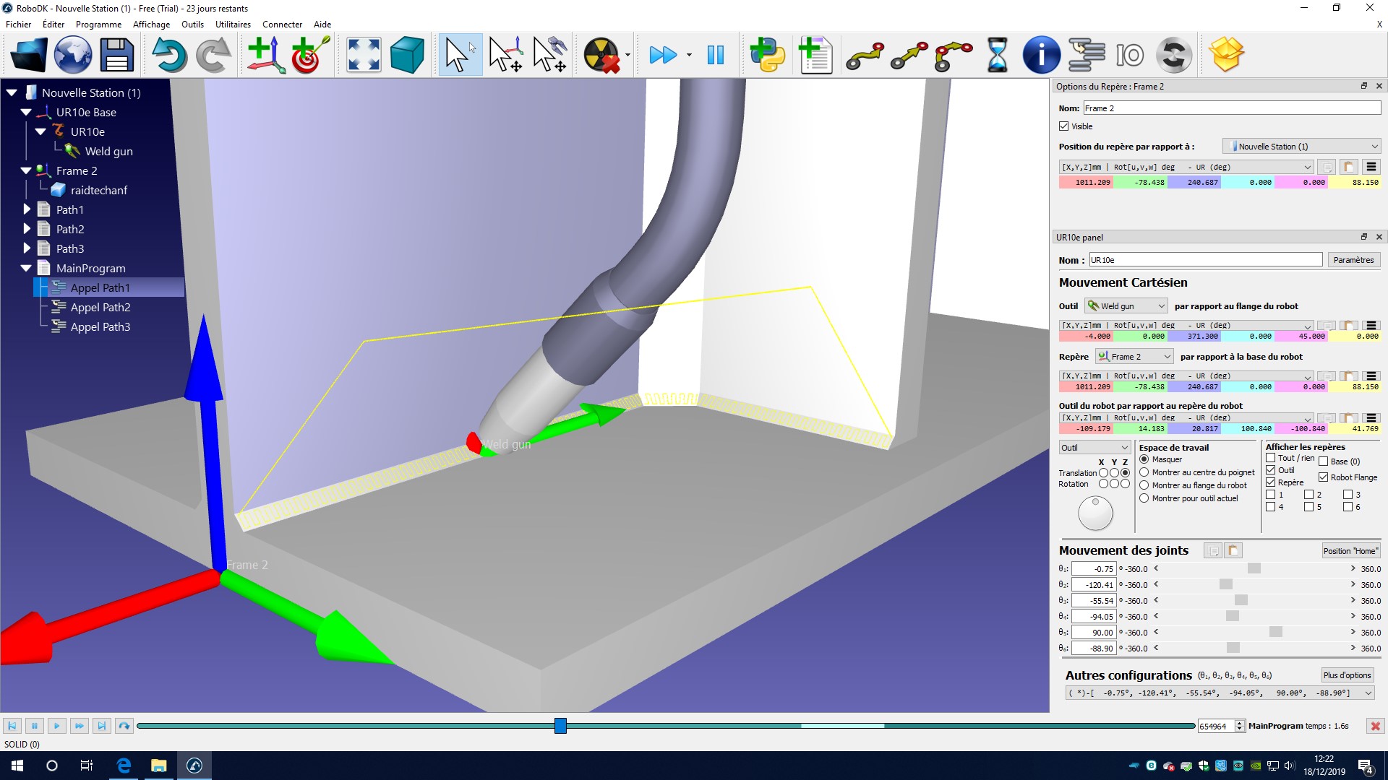
Task: Click the Fit all view icon
Action: pyautogui.click(x=364, y=55)
